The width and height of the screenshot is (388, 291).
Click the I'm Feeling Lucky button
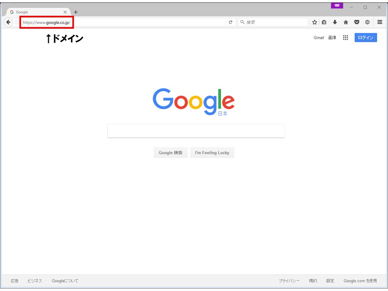pos(212,153)
